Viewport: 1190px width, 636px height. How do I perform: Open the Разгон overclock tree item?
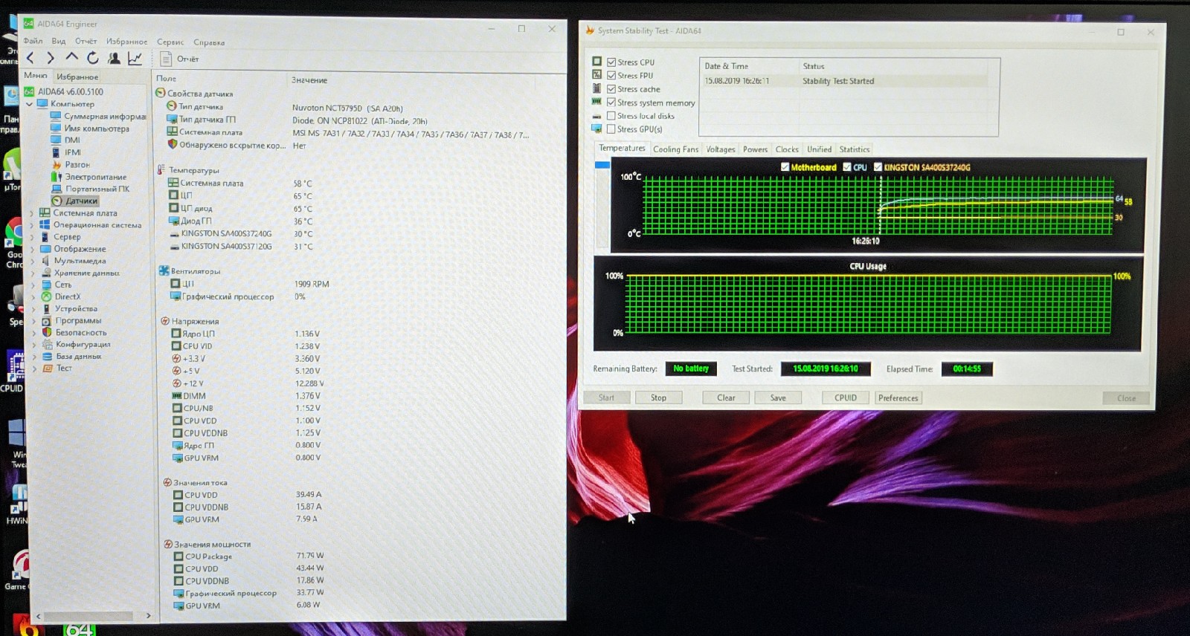click(71, 164)
